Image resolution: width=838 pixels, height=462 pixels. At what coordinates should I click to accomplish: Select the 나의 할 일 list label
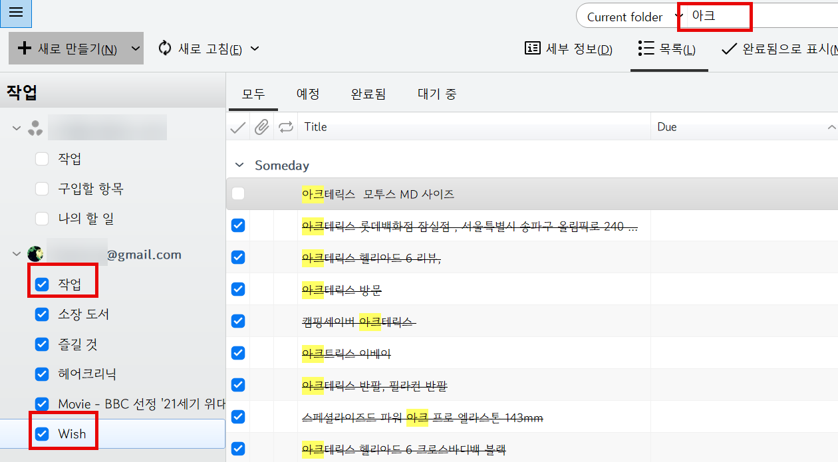[x=86, y=218]
